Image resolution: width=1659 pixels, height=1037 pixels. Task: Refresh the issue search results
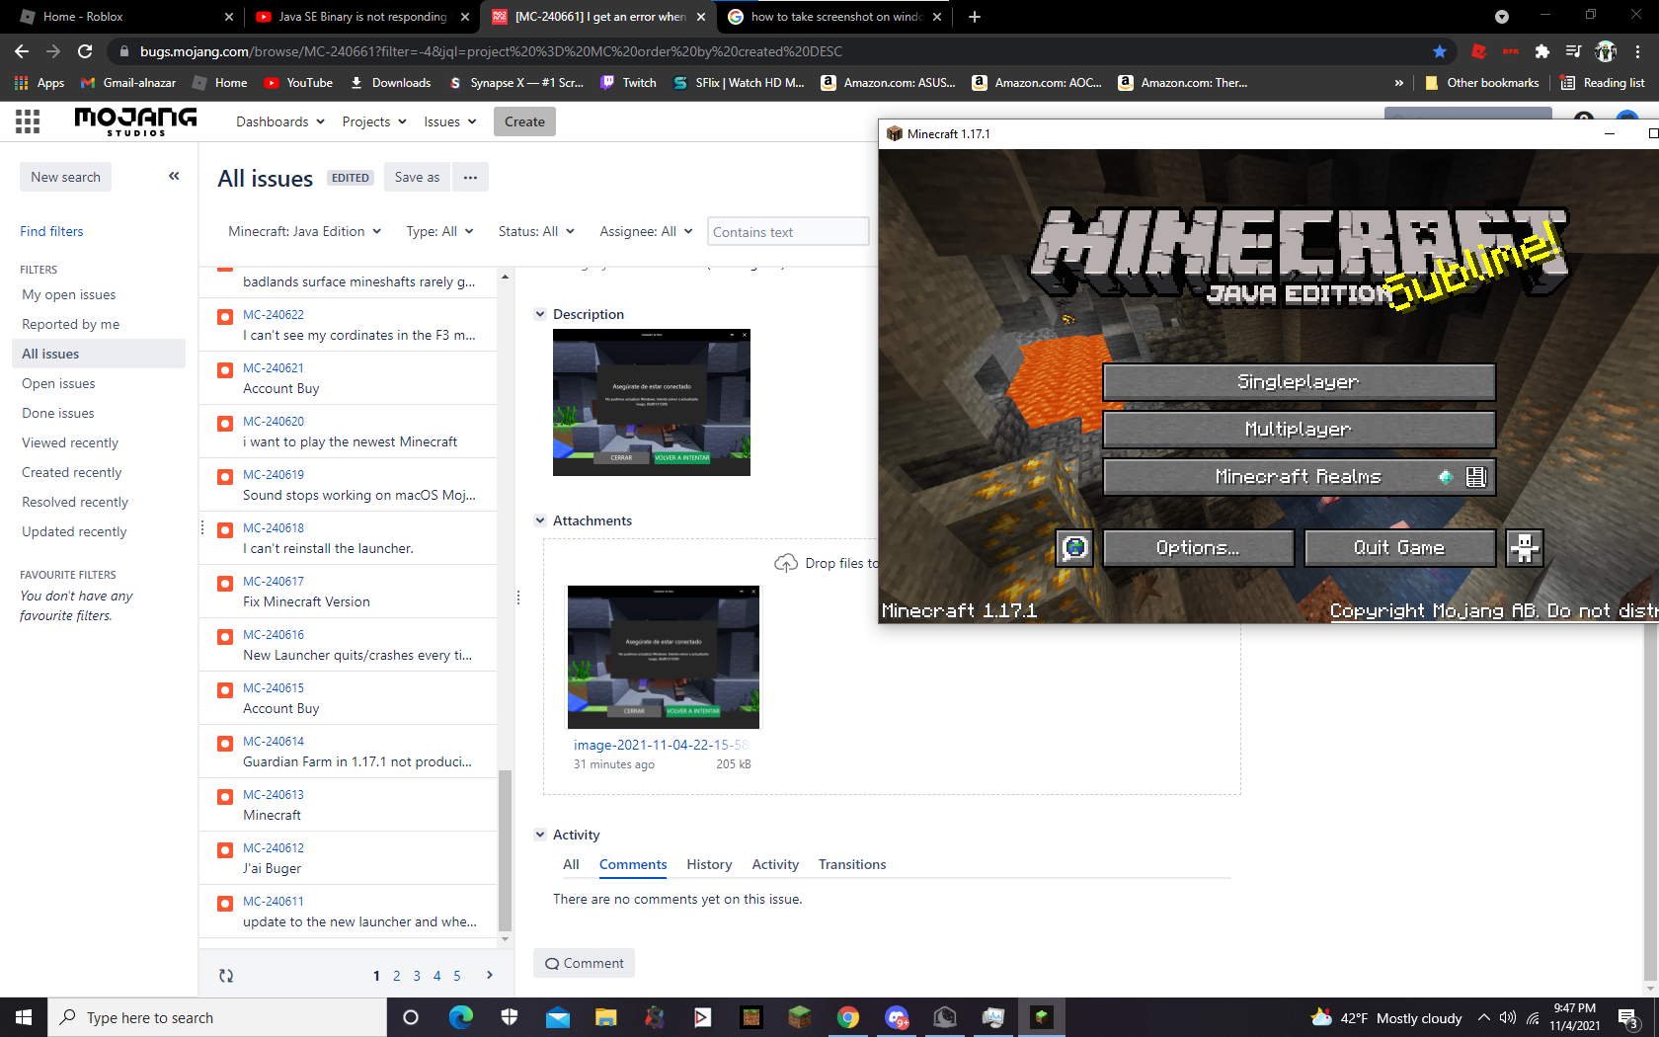[x=226, y=976]
